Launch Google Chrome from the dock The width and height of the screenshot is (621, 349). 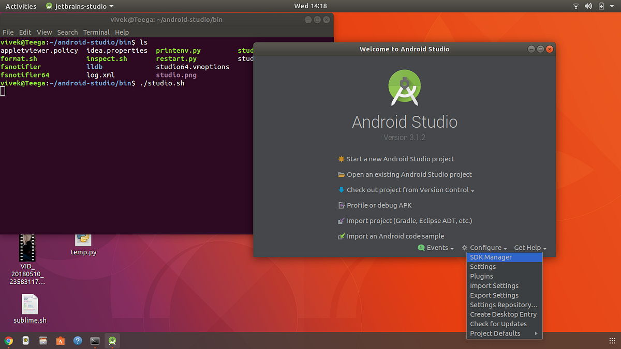[x=8, y=341]
